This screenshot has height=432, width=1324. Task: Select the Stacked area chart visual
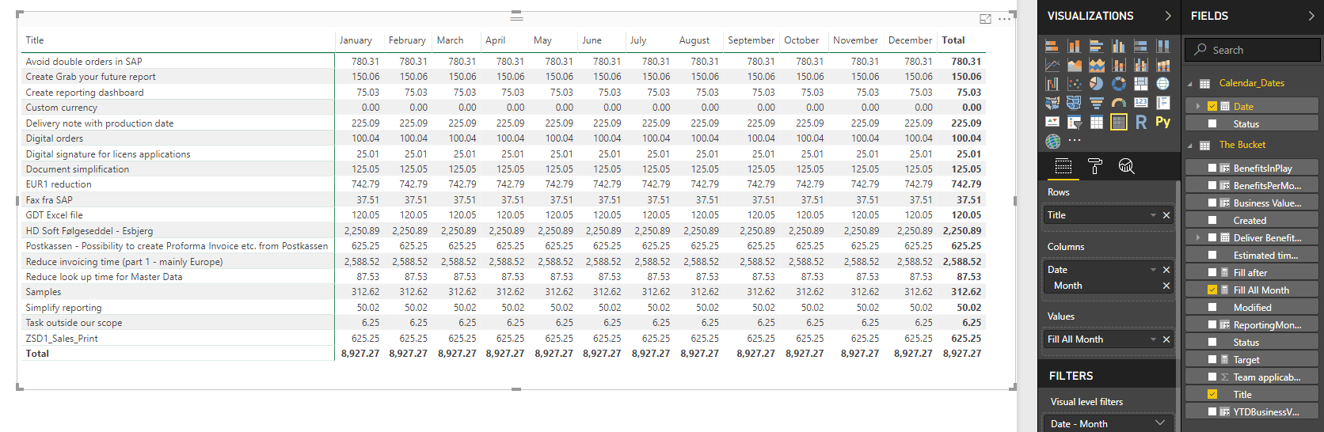click(1097, 65)
